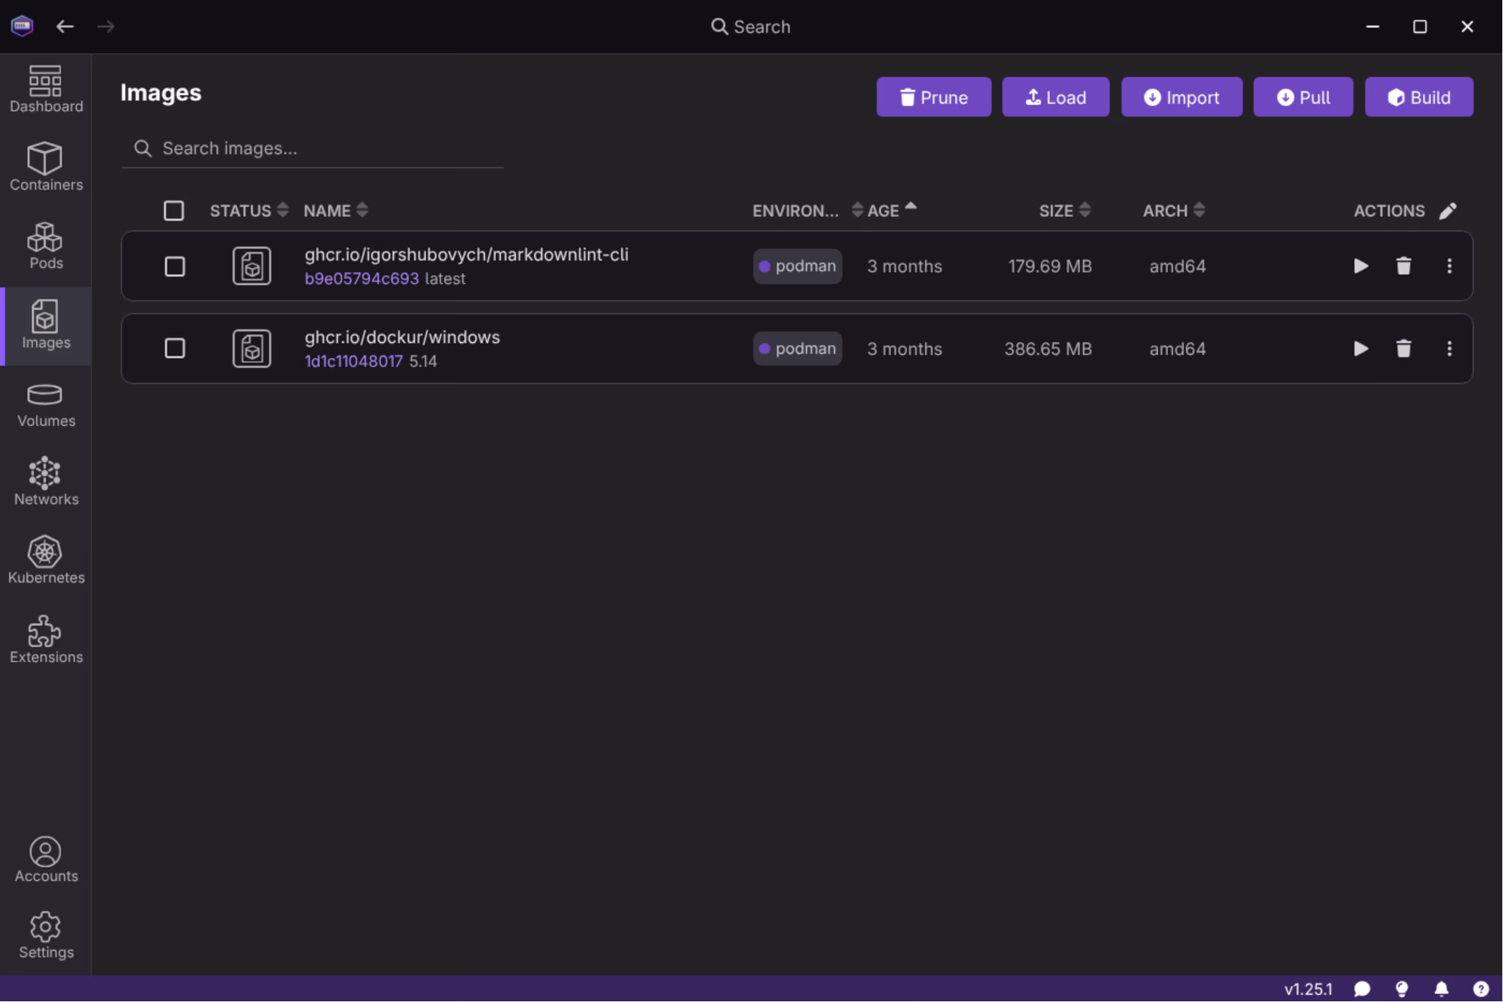Screen dimensions: 1503x1002
Task: Open the Kubernetes section
Action: point(45,560)
